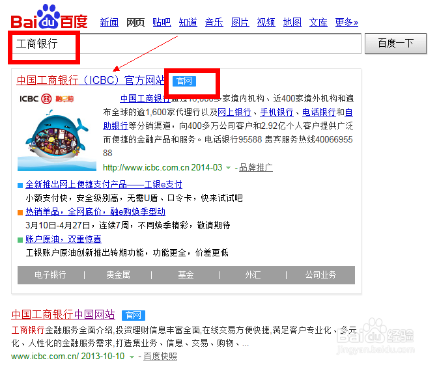Expand 更多» for more services
This screenshot has height=365, width=439.
(x=347, y=22)
